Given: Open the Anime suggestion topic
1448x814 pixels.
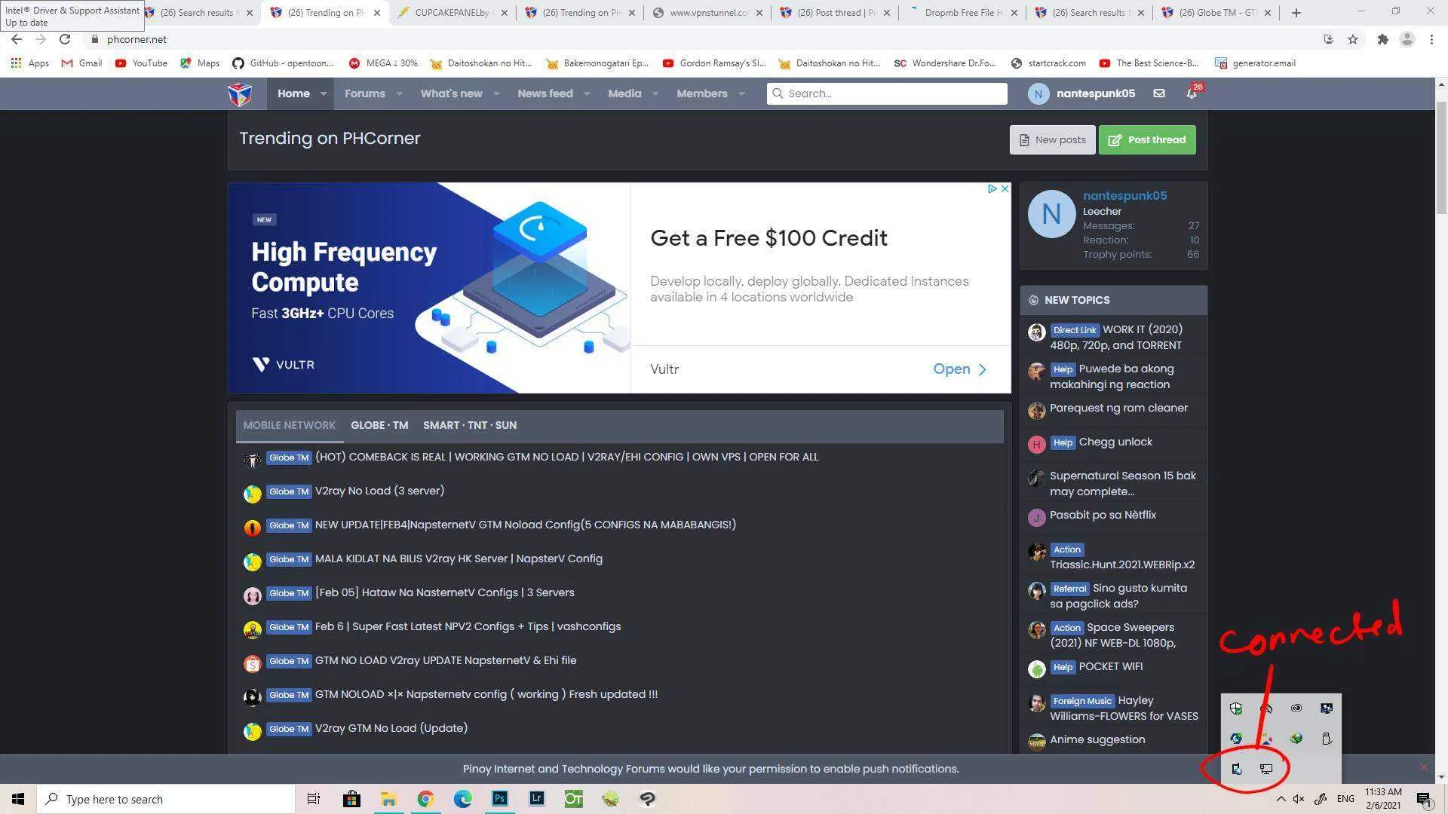Looking at the screenshot, I should [1097, 740].
